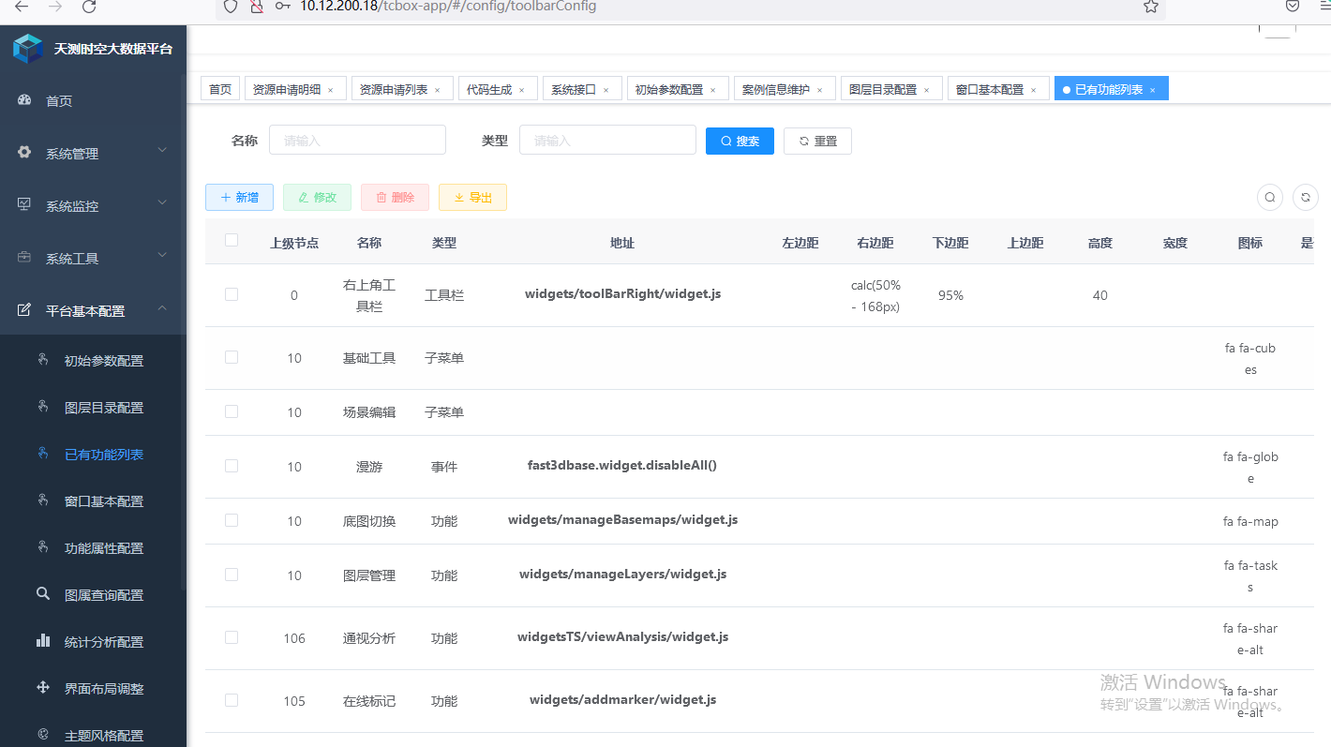
Task: Select the 图属查询配置 magnifier icon in sidebar
Action: pyautogui.click(x=43, y=594)
